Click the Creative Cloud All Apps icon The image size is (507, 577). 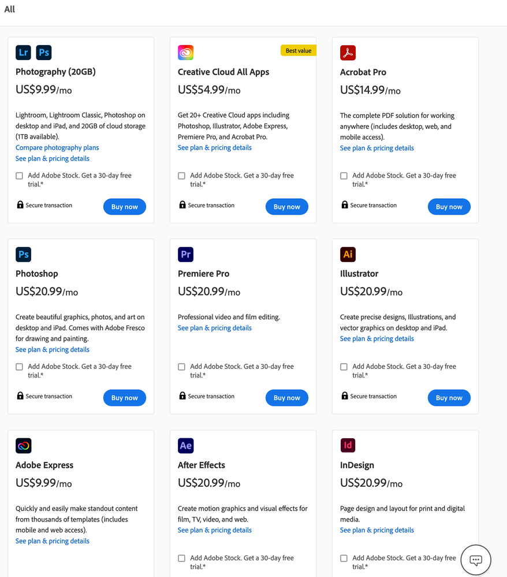[x=185, y=53]
